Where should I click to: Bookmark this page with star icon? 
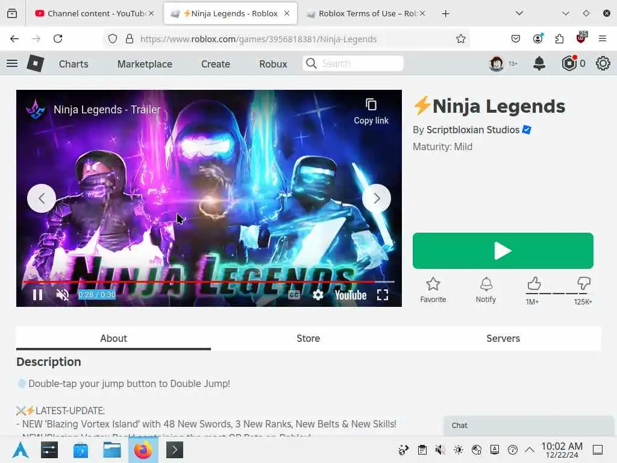click(x=461, y=39)
